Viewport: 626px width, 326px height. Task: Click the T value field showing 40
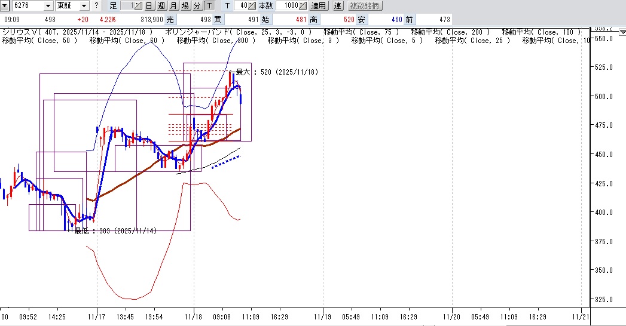coord(241,5)
